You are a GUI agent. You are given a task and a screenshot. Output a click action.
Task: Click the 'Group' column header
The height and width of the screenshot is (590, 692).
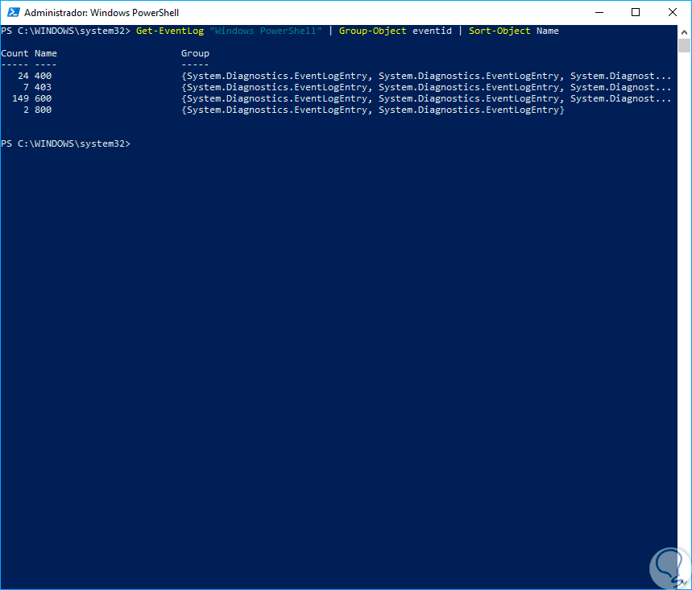point(195,53)
